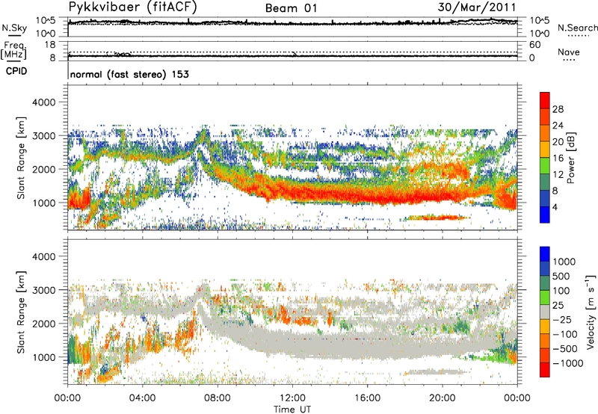
Task: Click the 16 tick on the power colorbar
Action: pos(558,158)
